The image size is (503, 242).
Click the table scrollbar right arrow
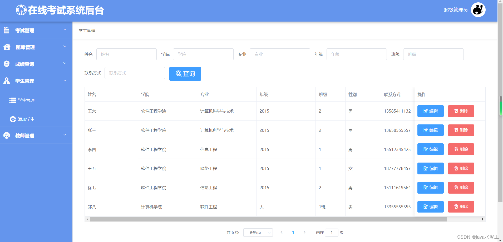483,219
